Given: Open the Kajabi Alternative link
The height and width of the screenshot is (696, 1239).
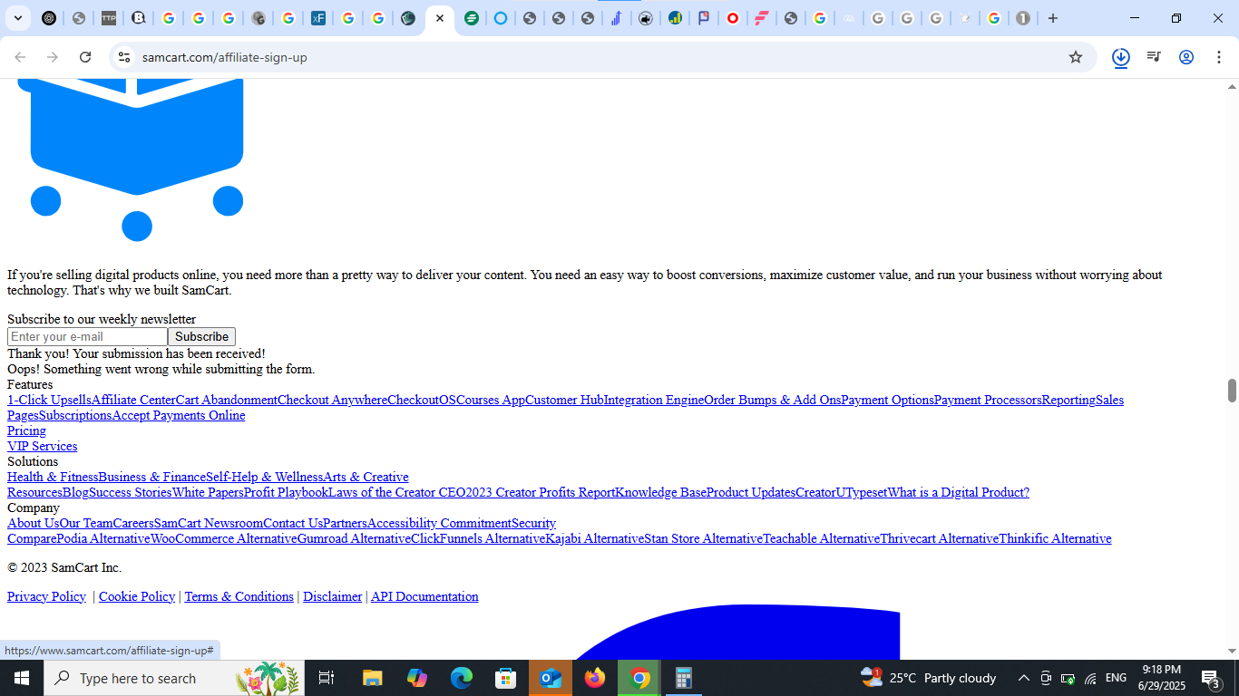Looking at the screenshot, I should 595,538.
